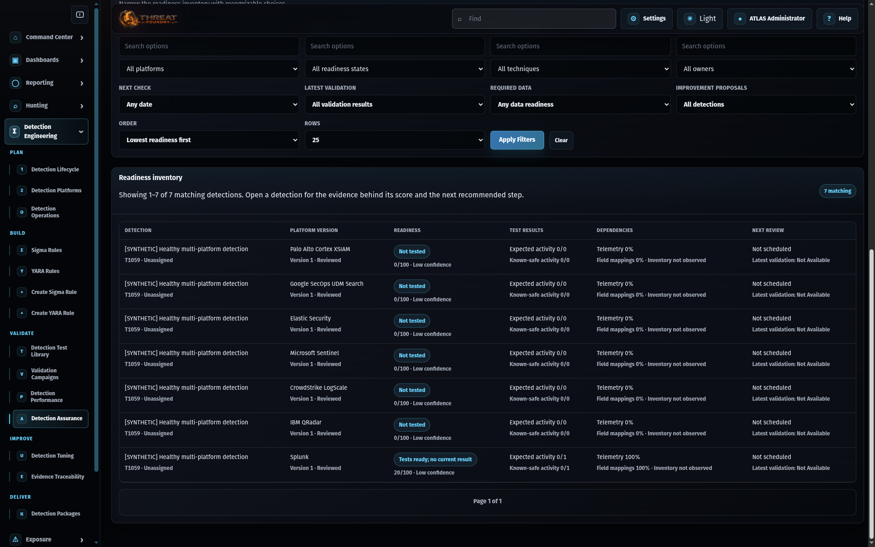Click the Create YARA Rule plus icon
The height and width of the screenshot is (547, 875).
(x=22, y=313)
